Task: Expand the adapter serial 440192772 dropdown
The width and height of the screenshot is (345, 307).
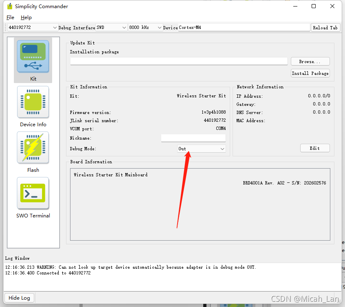Action: (x=33, y=28)
